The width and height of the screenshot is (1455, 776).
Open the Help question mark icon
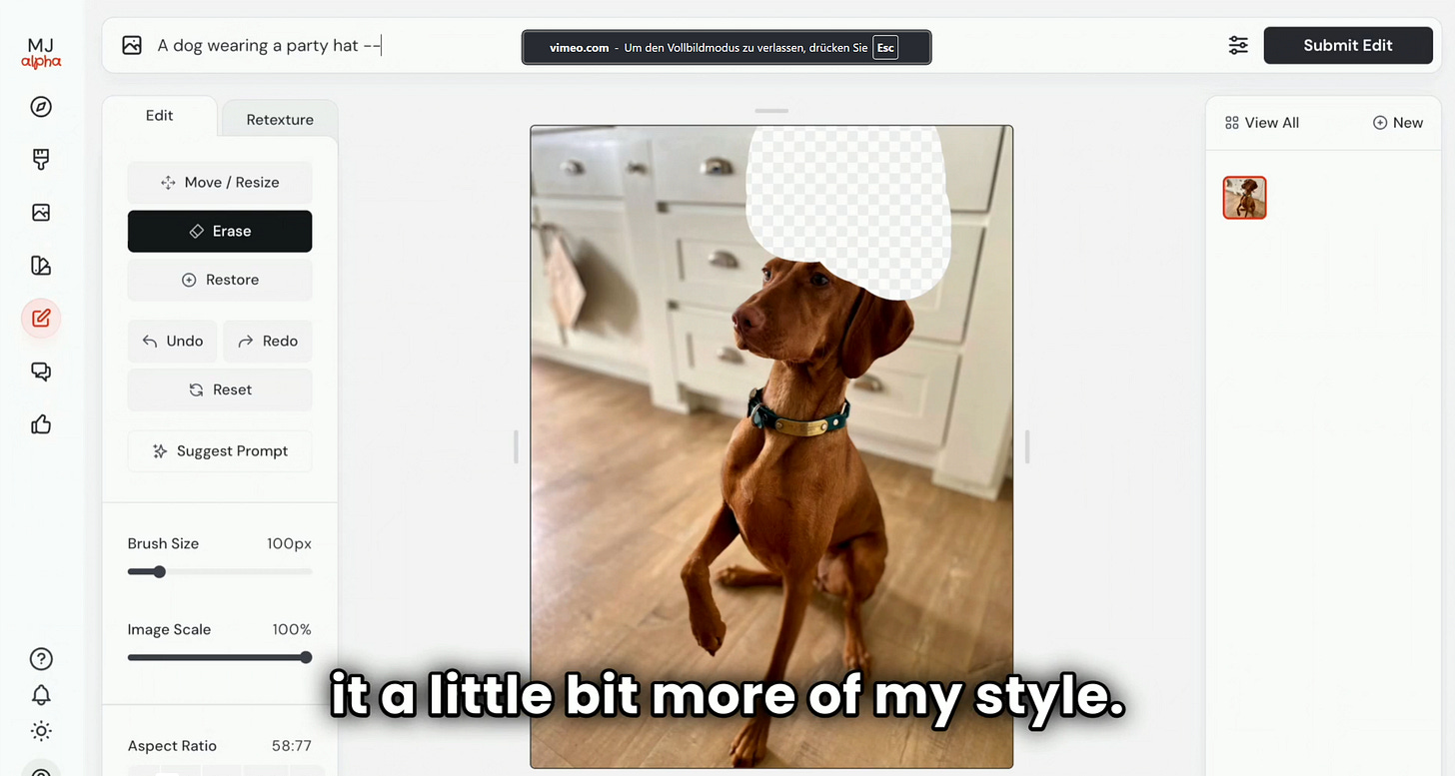pos(41,659)
